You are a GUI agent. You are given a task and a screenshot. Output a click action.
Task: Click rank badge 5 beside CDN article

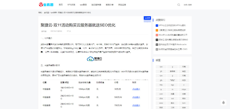(157, 44)
